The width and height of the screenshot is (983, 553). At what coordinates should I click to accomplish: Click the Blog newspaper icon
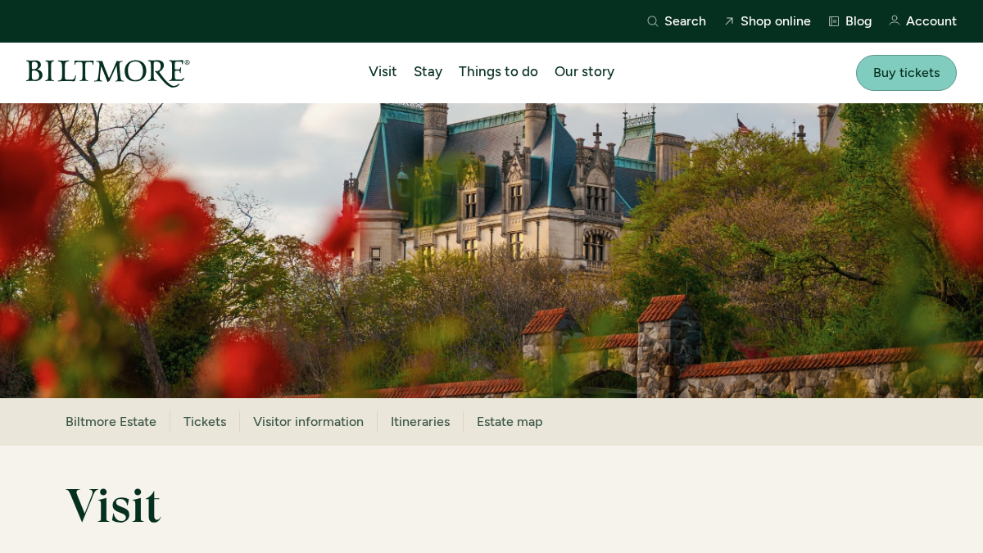[x=834, y=21]
